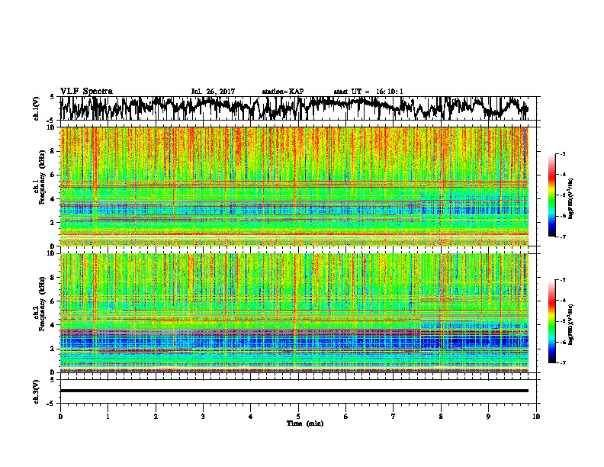Click the 'Time (min)' x-axis label
This screenshot has height=467, width=604.
(305, 424)
